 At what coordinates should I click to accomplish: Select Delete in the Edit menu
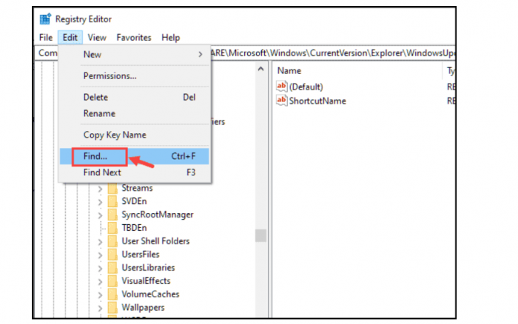point(134,98)
